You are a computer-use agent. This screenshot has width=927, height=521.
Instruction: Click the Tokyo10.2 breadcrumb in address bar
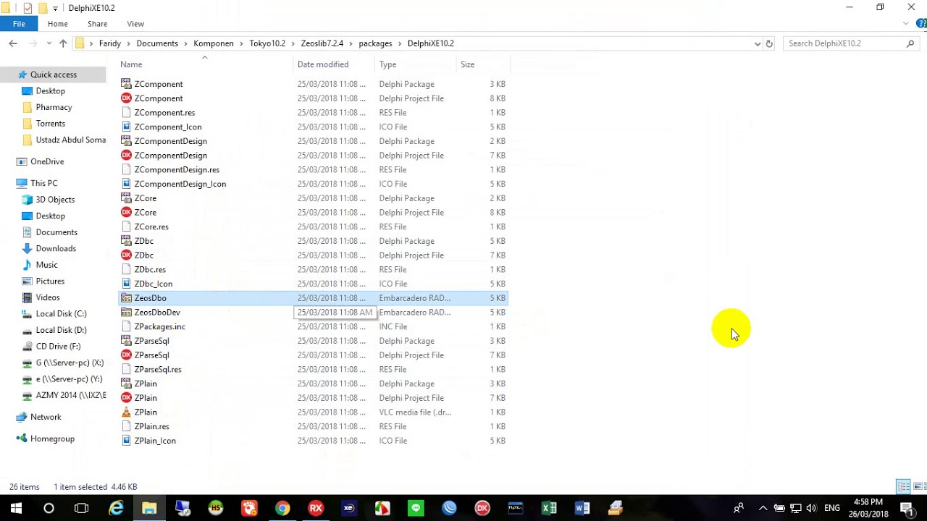[x=267, y=43]
